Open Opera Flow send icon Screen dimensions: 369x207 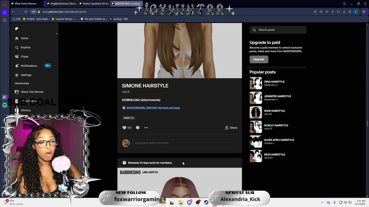(333, 12)
